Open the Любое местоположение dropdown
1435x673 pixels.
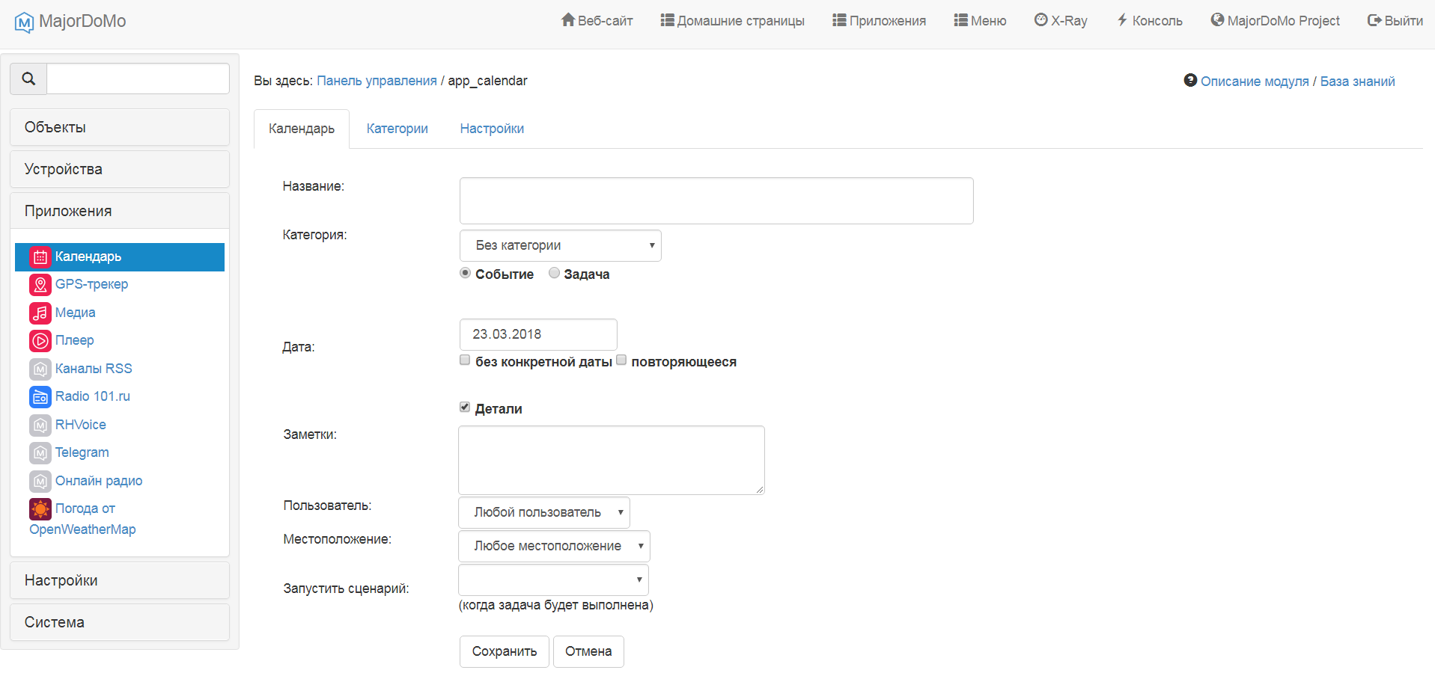click(554, 547)
